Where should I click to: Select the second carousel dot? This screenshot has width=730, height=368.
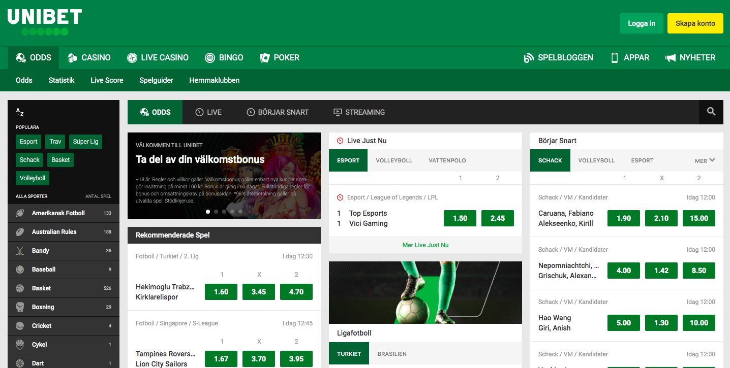(216, 212)
